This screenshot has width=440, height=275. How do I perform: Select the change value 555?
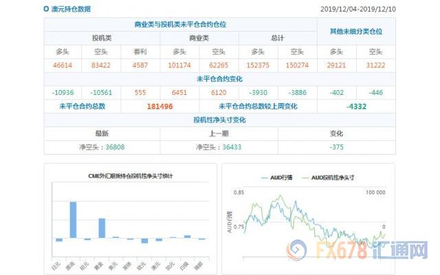pos(140,93)
